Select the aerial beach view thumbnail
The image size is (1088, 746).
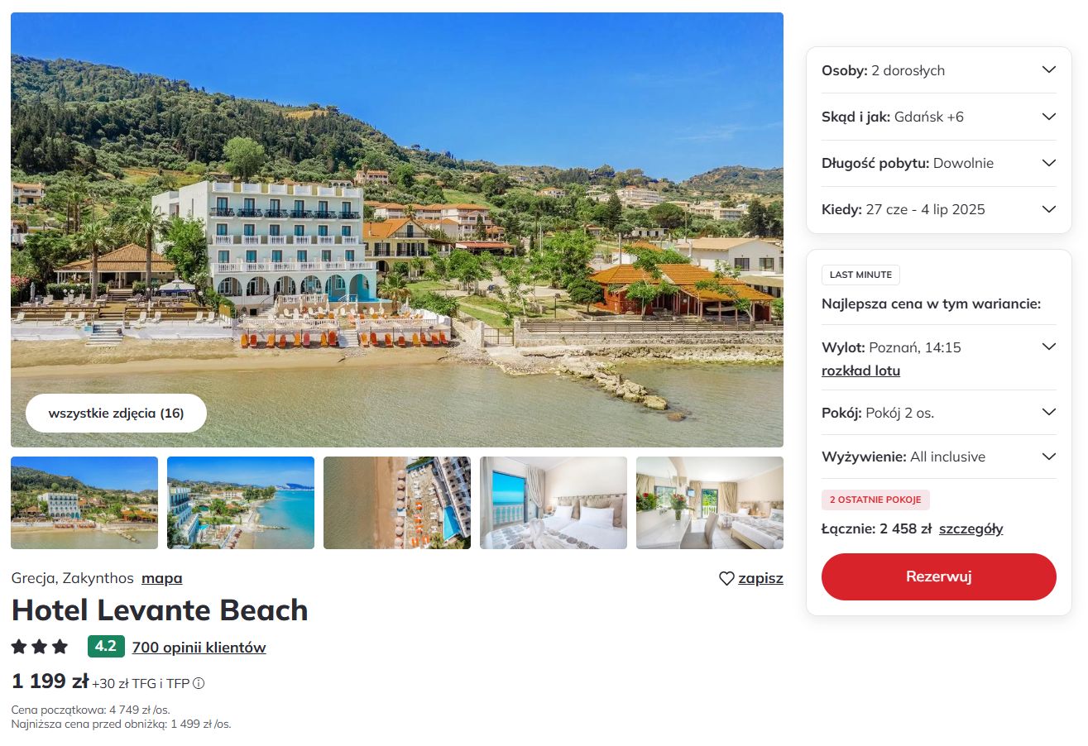[396, 503]
